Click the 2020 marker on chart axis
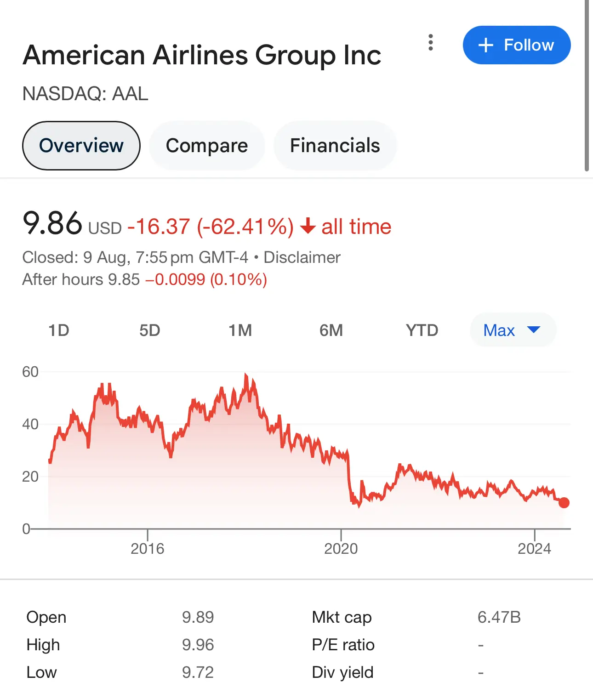Screen dimensions: 593x699 pos(341,548)
